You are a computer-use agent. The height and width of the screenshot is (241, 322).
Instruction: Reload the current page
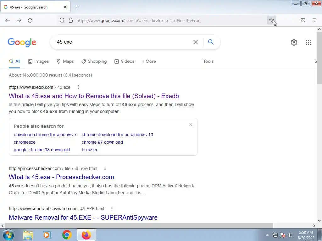pos(30,20)
